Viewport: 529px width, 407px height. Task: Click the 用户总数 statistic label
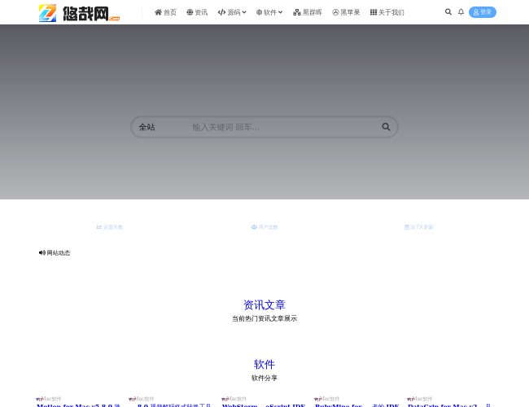tap(264, 227)
